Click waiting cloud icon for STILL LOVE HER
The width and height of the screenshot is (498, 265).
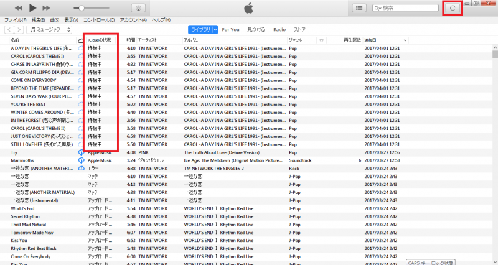tap(81, 144)
